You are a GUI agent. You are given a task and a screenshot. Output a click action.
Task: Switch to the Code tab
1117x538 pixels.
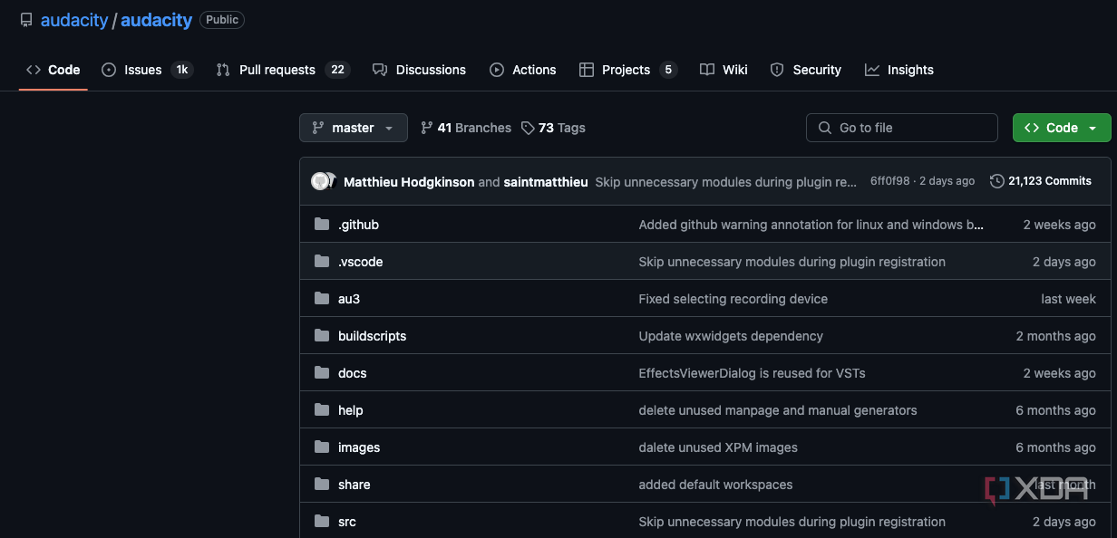click(x=53, y=70)
